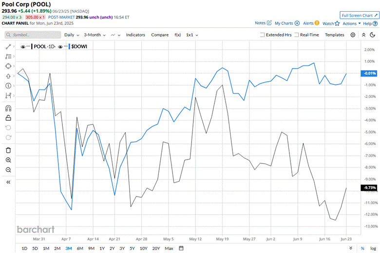Zoom in with the magnifier plus

8,160
